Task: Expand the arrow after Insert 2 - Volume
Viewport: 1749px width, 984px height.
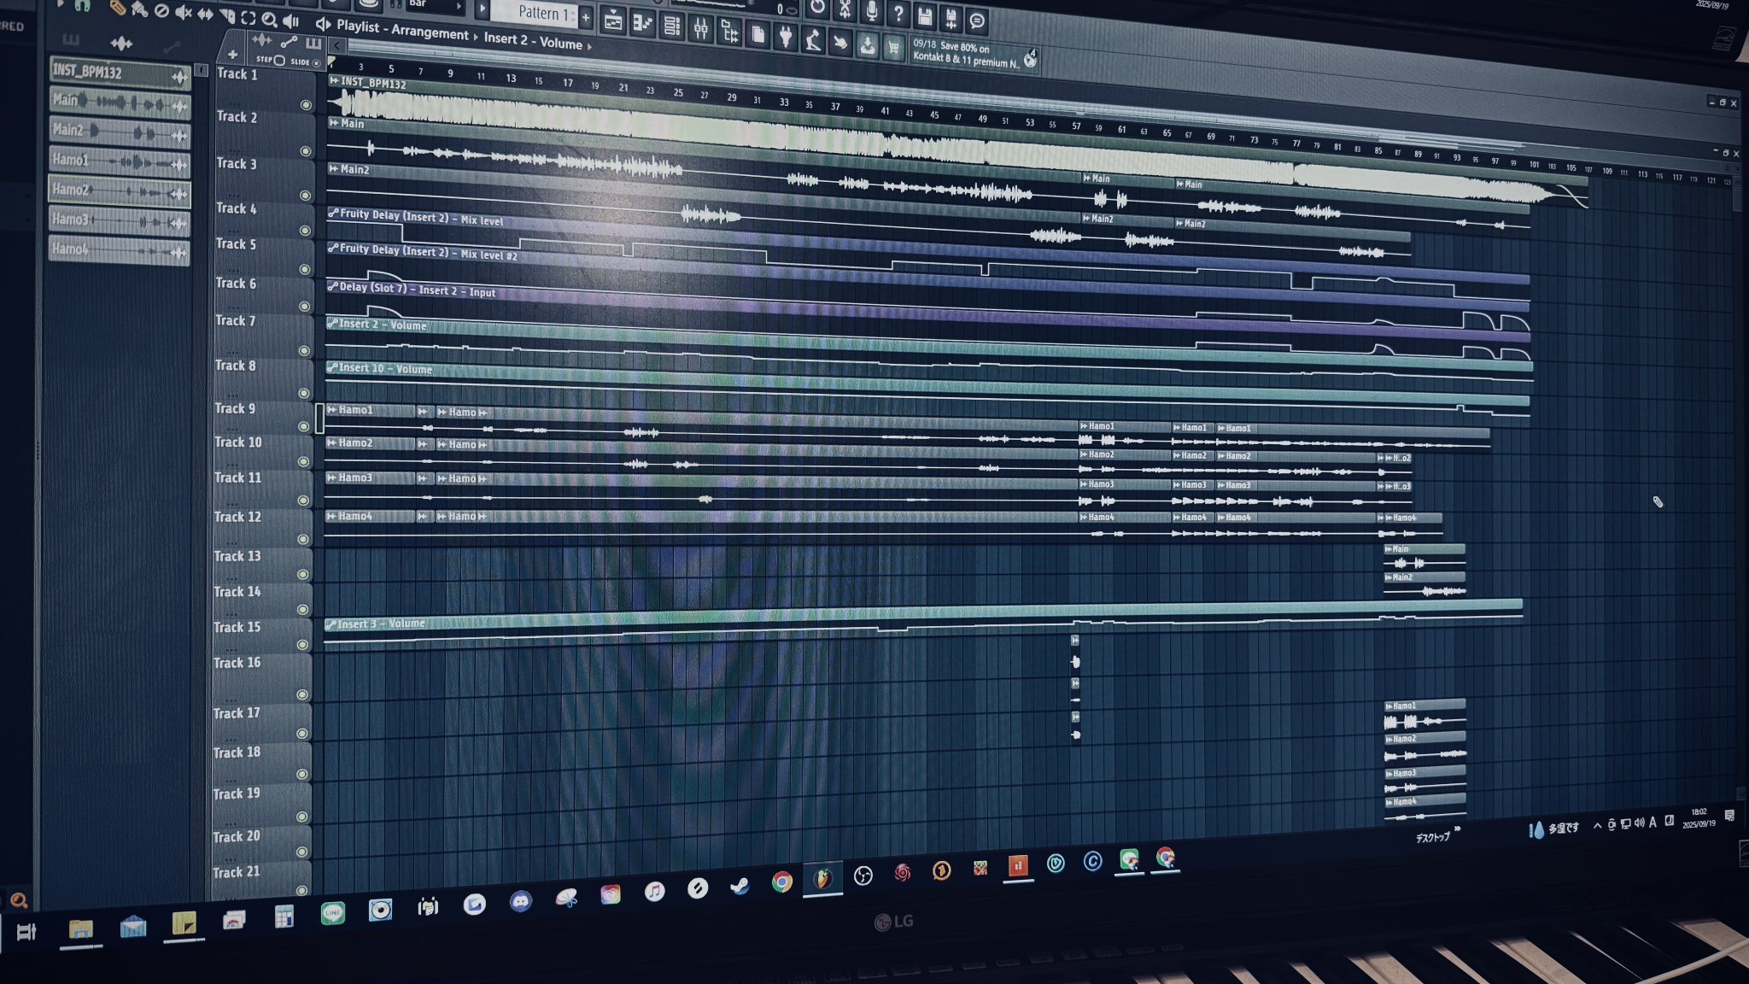Action: (x=589, y=46)
